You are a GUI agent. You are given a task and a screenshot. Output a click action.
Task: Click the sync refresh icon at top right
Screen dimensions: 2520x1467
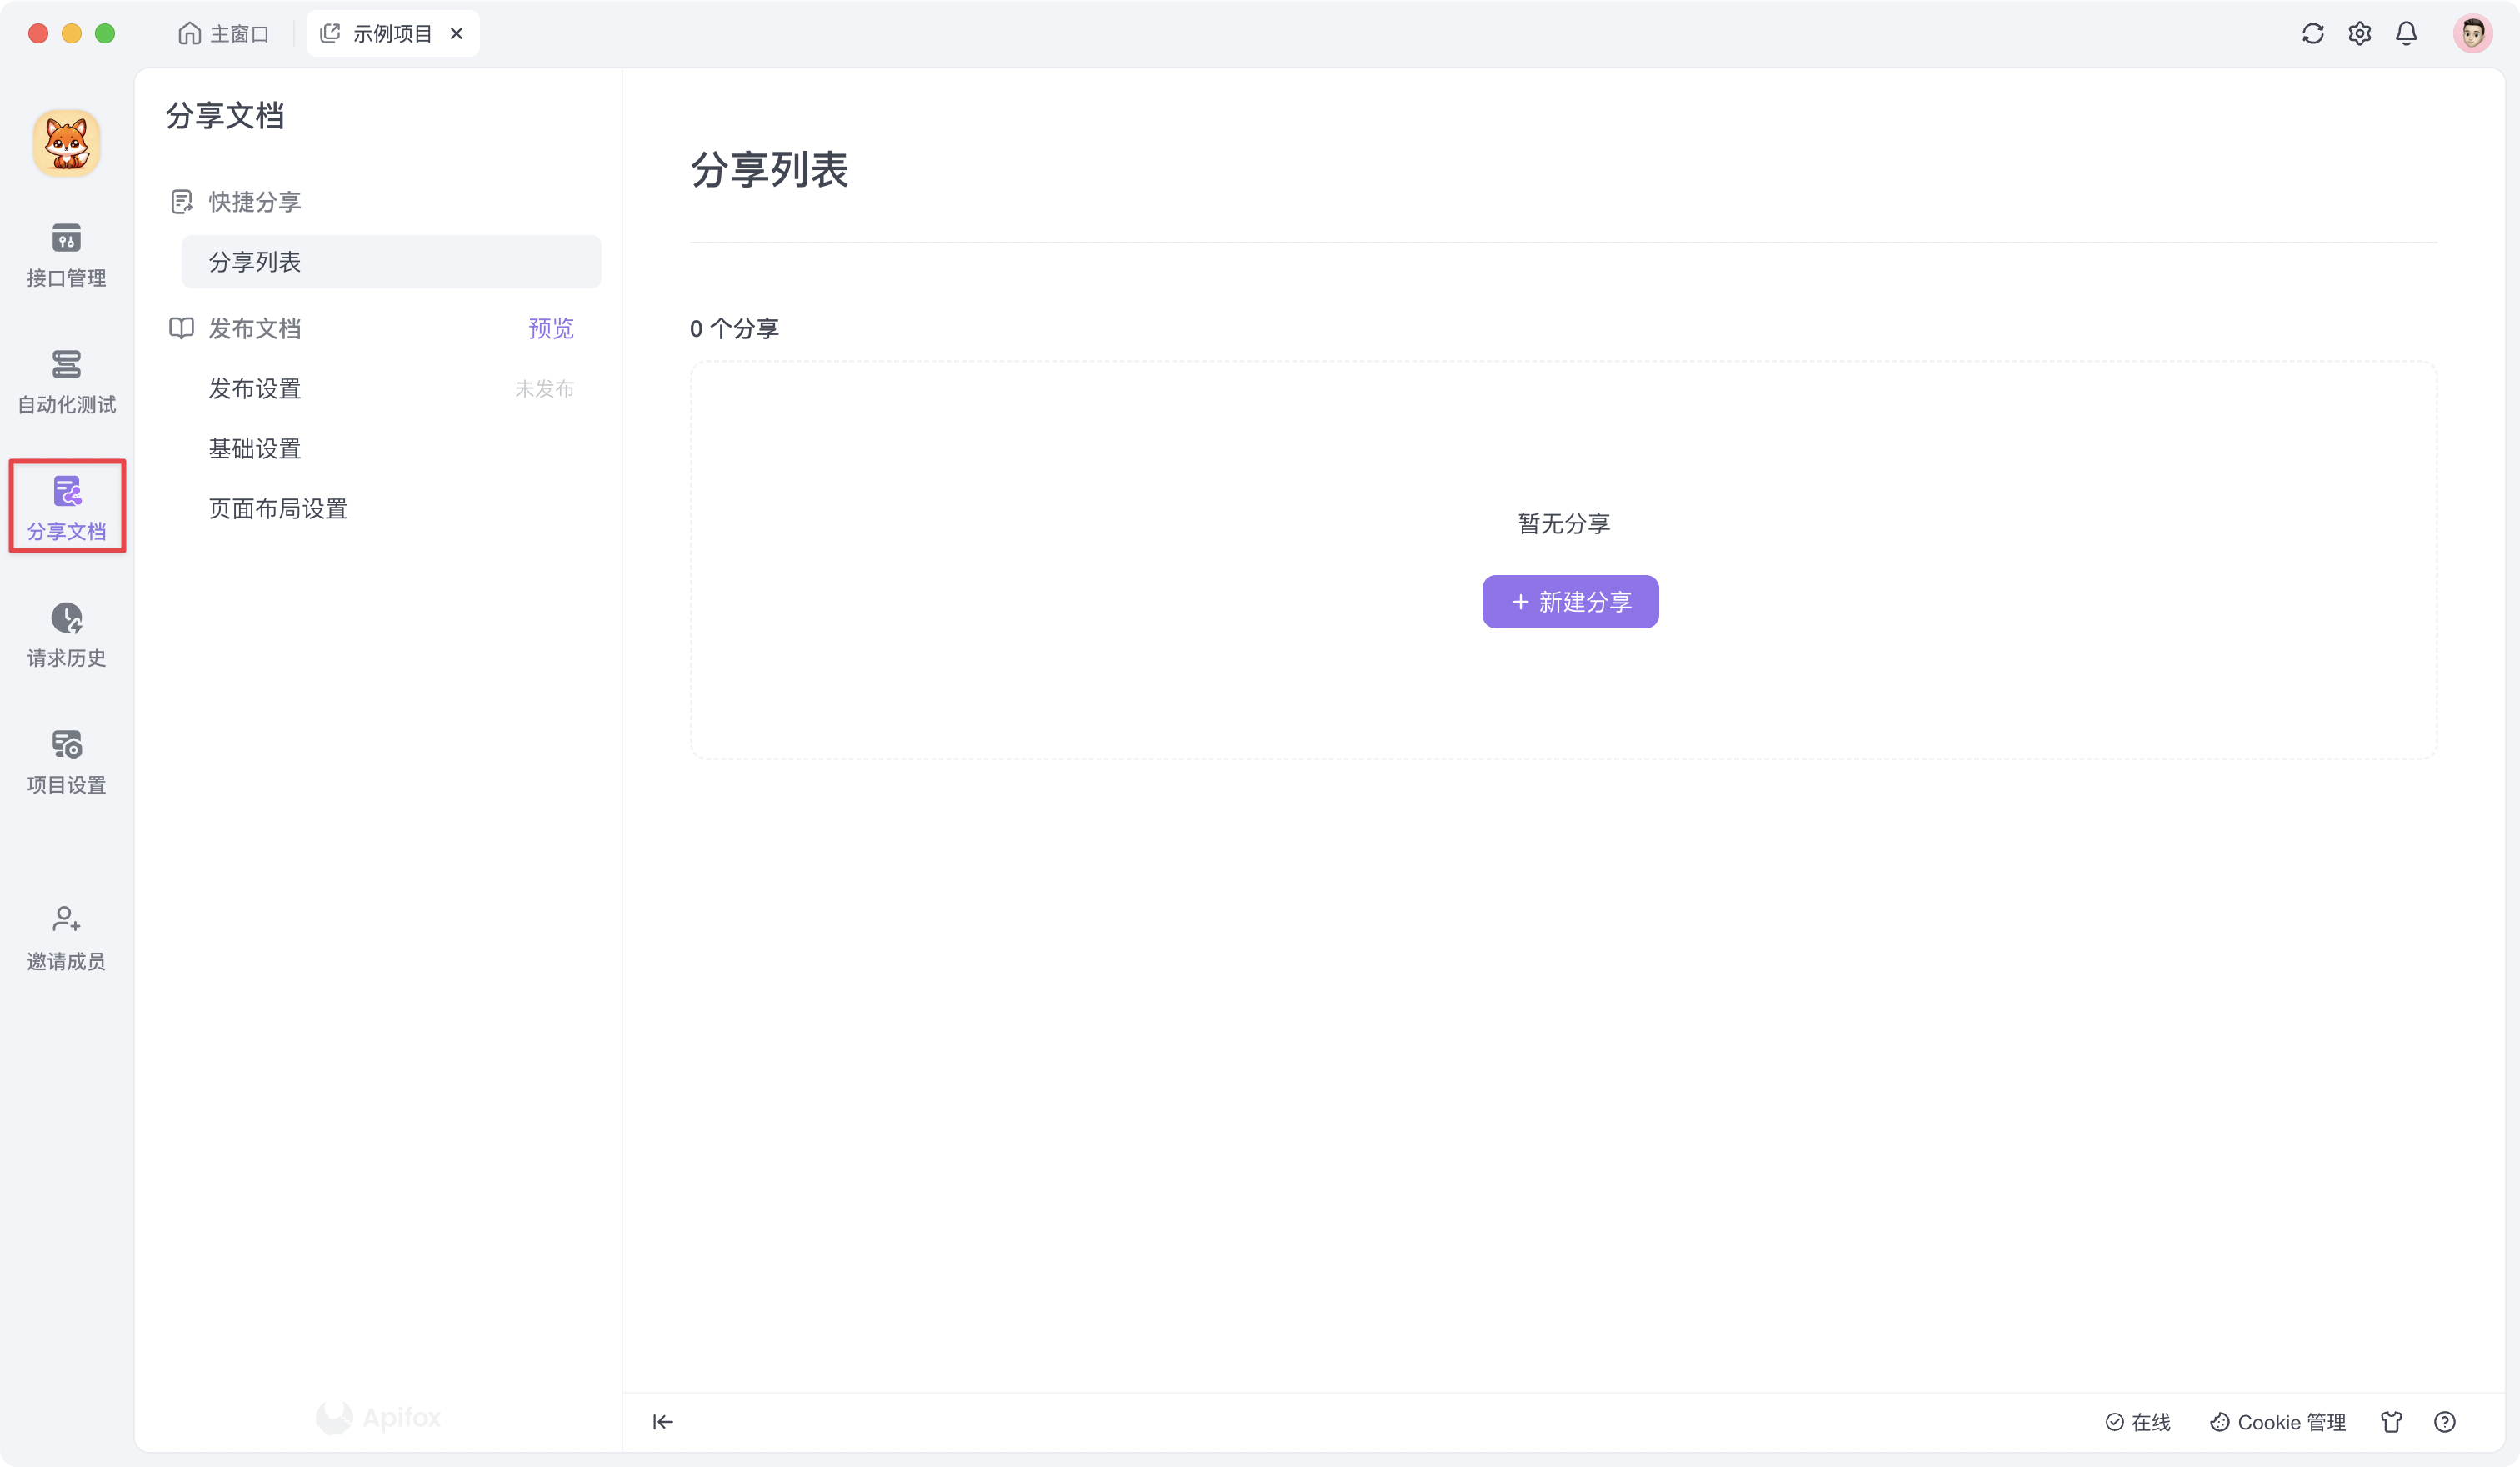click(x=2312, y=33)
